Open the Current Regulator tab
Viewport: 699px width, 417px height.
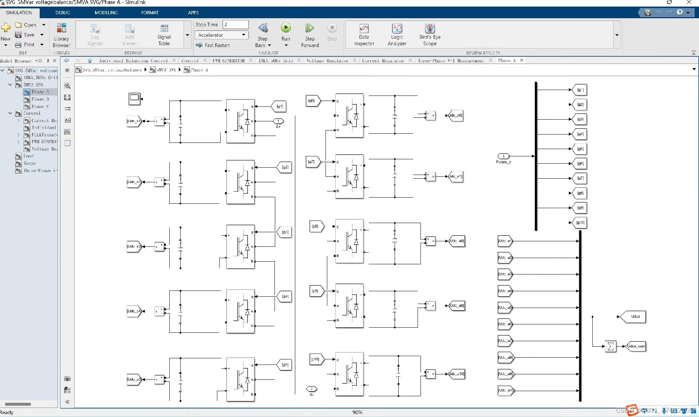383,61
